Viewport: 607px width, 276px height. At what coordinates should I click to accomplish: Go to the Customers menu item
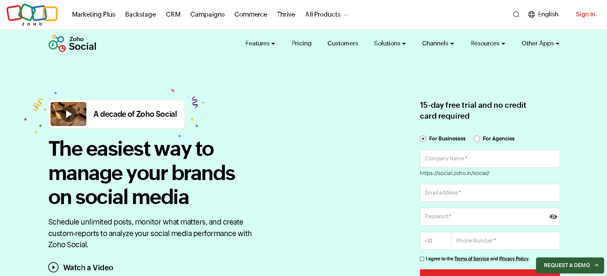(343, 43)
